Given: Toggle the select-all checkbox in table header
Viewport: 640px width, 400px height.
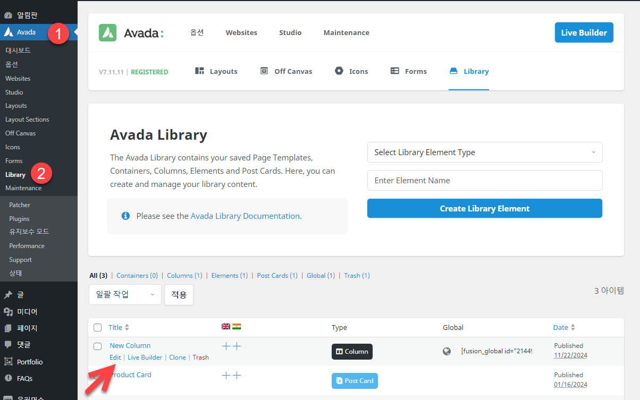Looking at the screenshot, I should click(x=97, y=328).
